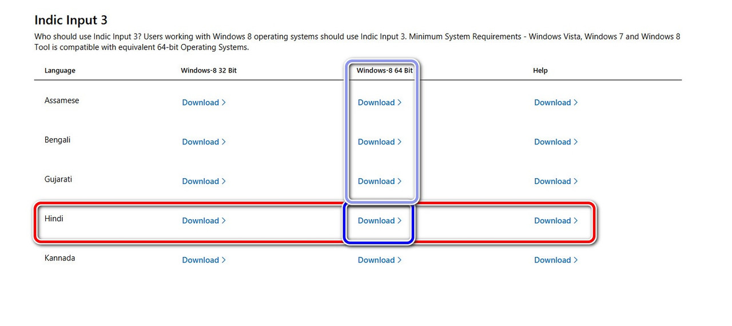
Task: Download Kannada Windows-8 32 Bit tool
Action: pos(204,260)
